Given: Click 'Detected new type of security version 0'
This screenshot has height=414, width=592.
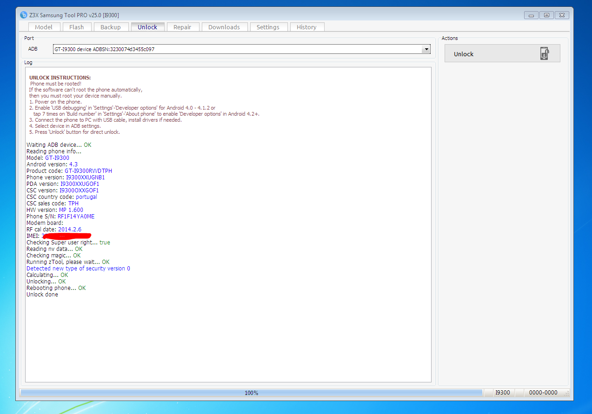Looking at the screenshot, I should pyautogui.click(x=78, y=269).
